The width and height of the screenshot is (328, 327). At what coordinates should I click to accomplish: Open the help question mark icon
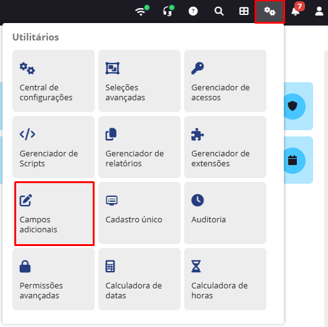click(193, 11)
